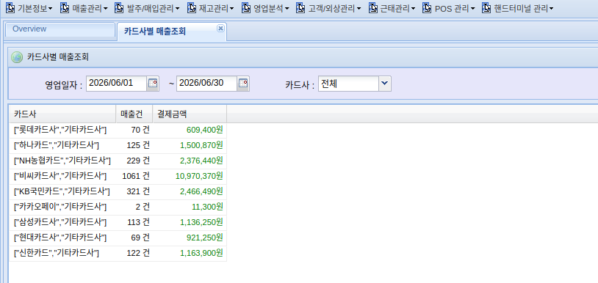Click the 113 건 count cell

click(x=134, y=223)
